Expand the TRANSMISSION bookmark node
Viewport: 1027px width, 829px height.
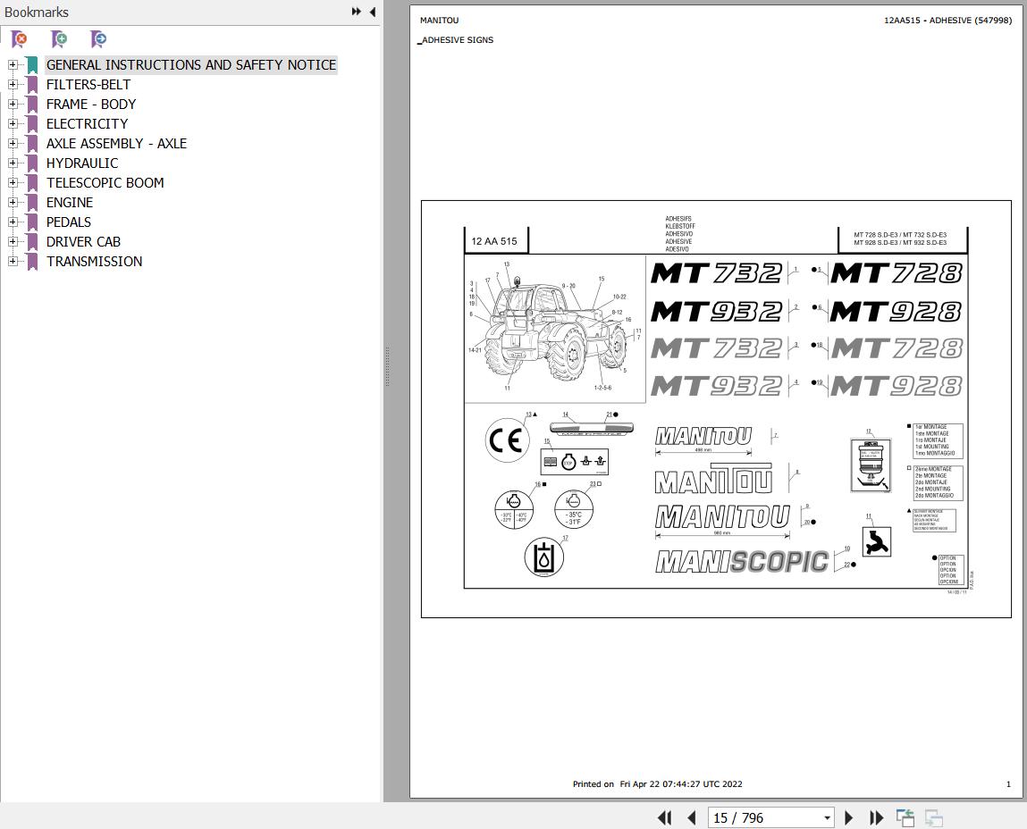[13, 261]
